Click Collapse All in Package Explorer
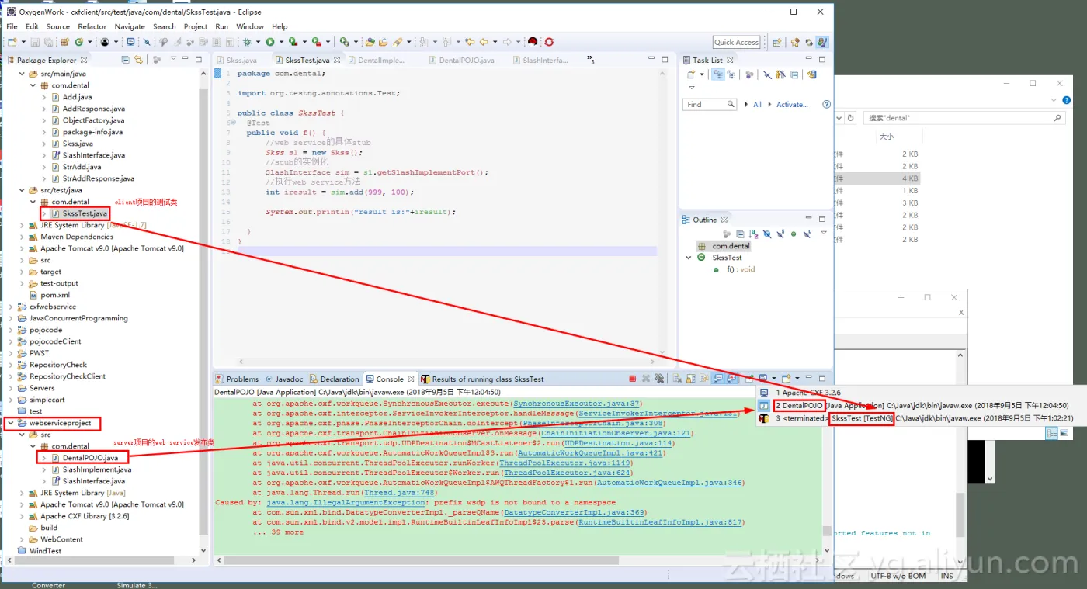 [x=126, y=60]
